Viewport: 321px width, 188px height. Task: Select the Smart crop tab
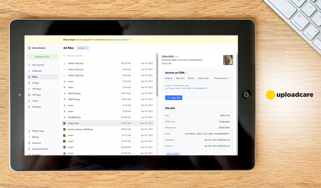pos(203,78)
